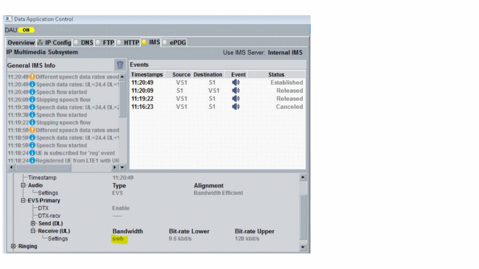The width and height of the screenshot is (479, 269).
Task: Sort events by Timestamps column header
Action: tap(147, 75)
